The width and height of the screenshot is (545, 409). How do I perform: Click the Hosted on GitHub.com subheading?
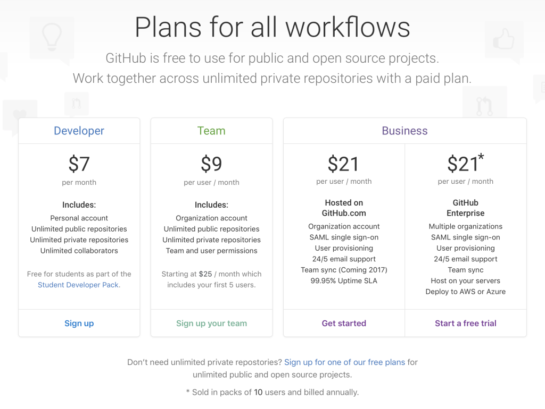click(344, 208)
